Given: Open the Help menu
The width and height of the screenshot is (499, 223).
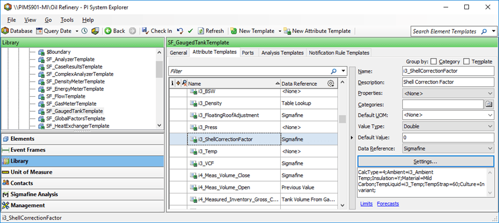Looking at the screenshot, I should (88, 20).
